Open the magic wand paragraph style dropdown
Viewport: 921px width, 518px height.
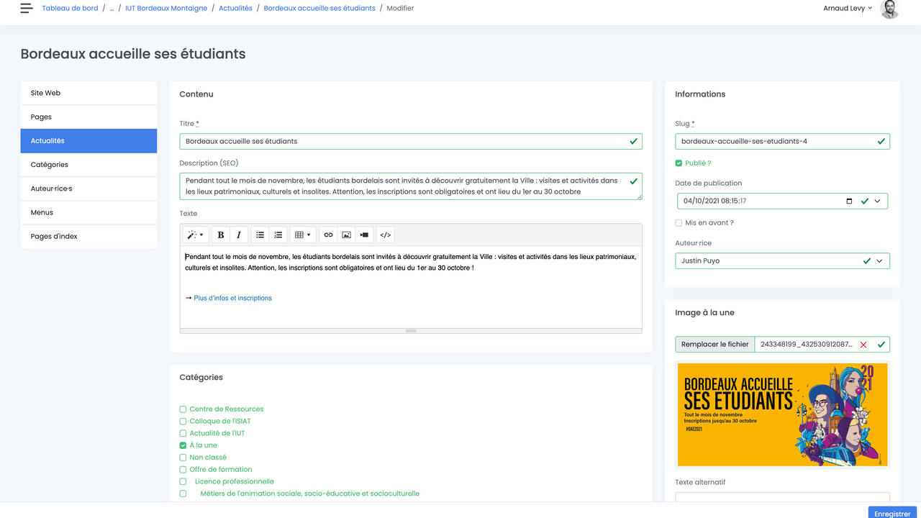pos(196,234)
